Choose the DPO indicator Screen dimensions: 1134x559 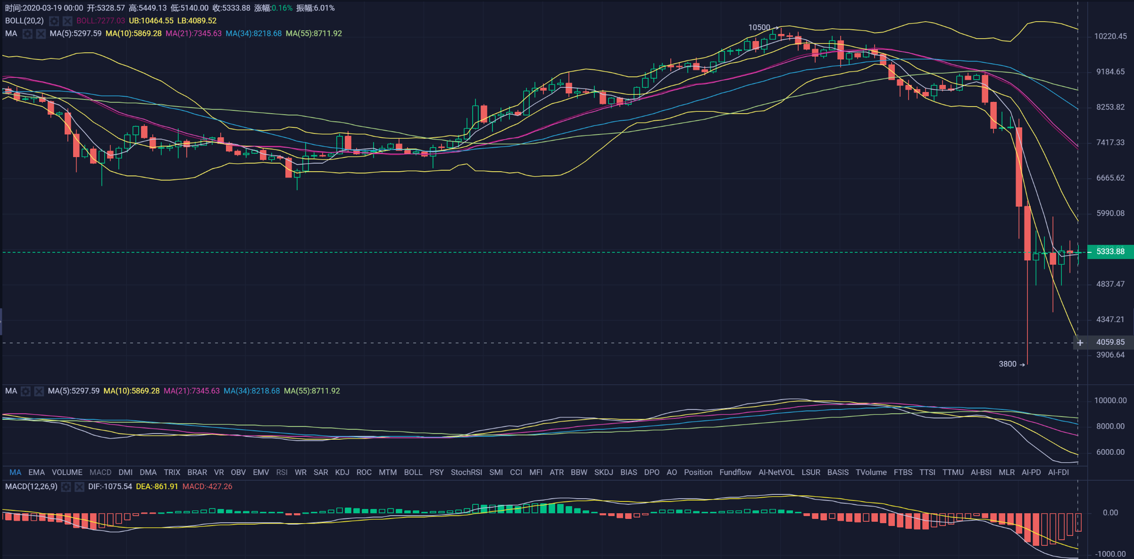click(652, 472)
